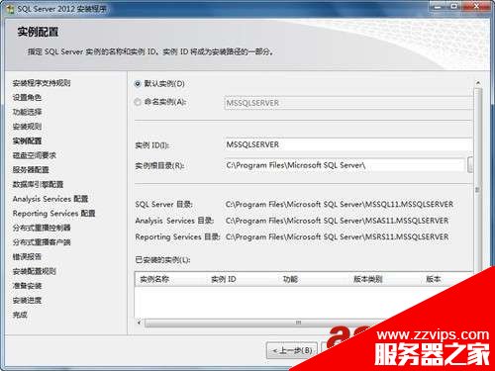Click the 已安装的实例(L) label

[162, 260]
